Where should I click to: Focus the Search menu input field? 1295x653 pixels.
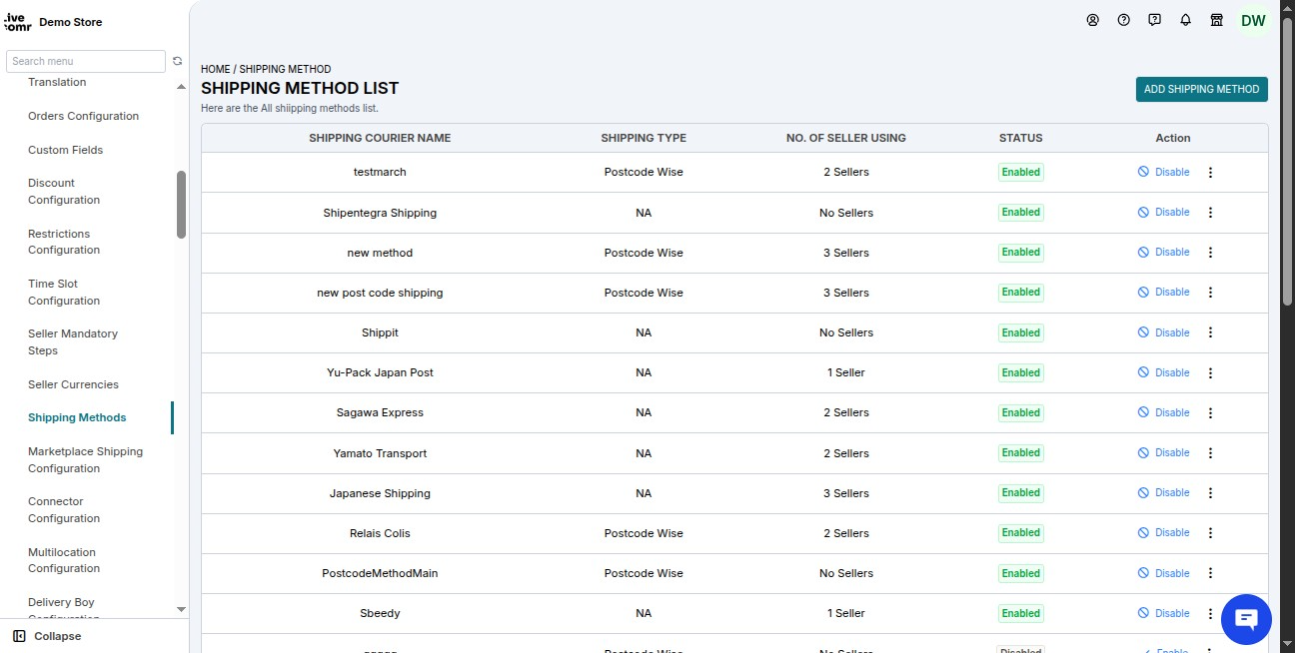point(86,61)
